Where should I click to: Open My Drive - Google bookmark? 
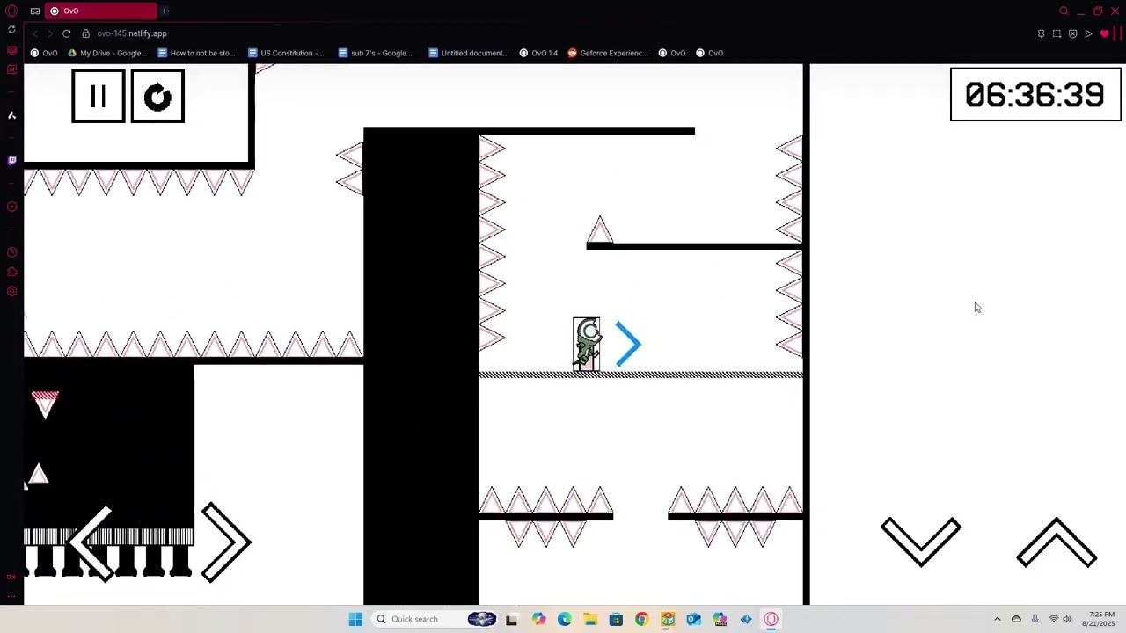tap(107, 53)
